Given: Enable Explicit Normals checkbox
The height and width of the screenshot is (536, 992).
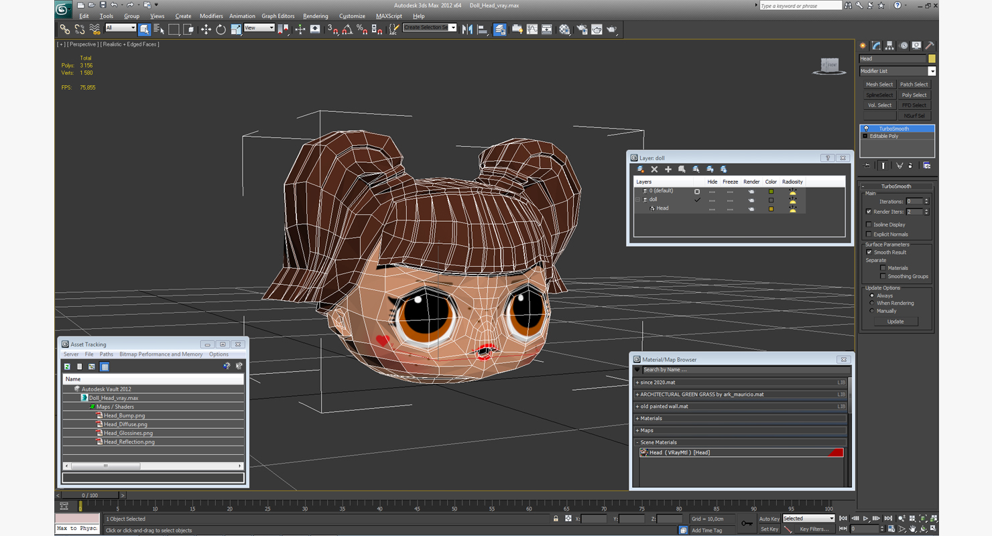Looking at the screenshot, I should 869,234.
